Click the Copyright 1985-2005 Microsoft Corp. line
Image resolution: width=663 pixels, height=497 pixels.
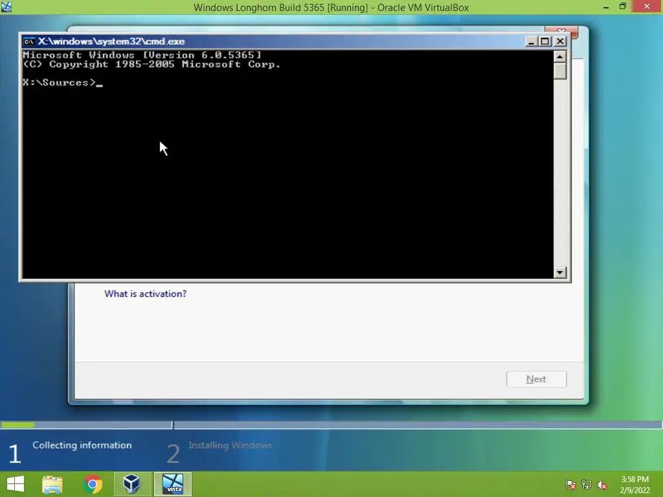tap(152, 64)
